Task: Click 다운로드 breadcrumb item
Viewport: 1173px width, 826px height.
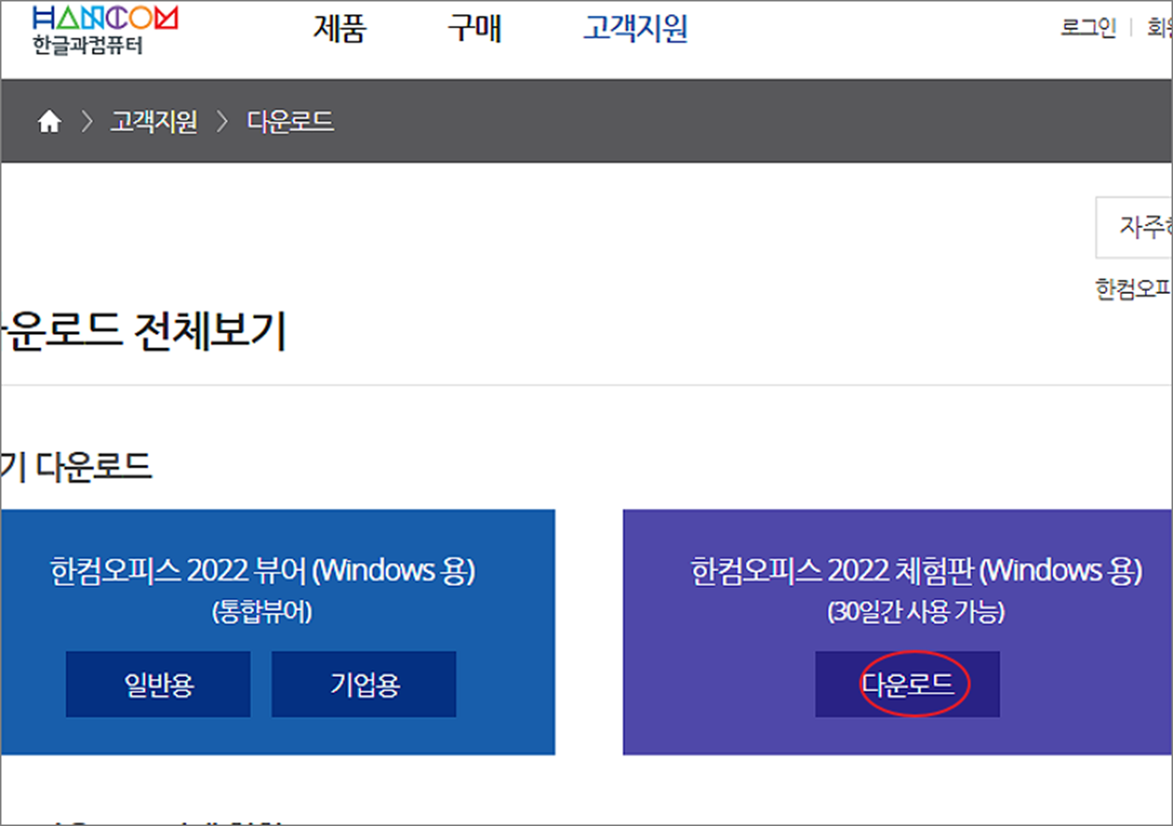Action: point(290,122)
